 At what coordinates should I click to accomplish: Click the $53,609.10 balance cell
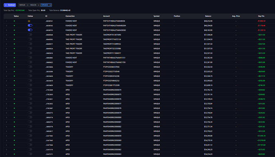click(x=208, y=85)
